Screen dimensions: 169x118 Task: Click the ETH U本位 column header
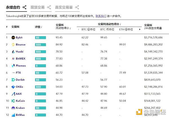pos(126,29)
